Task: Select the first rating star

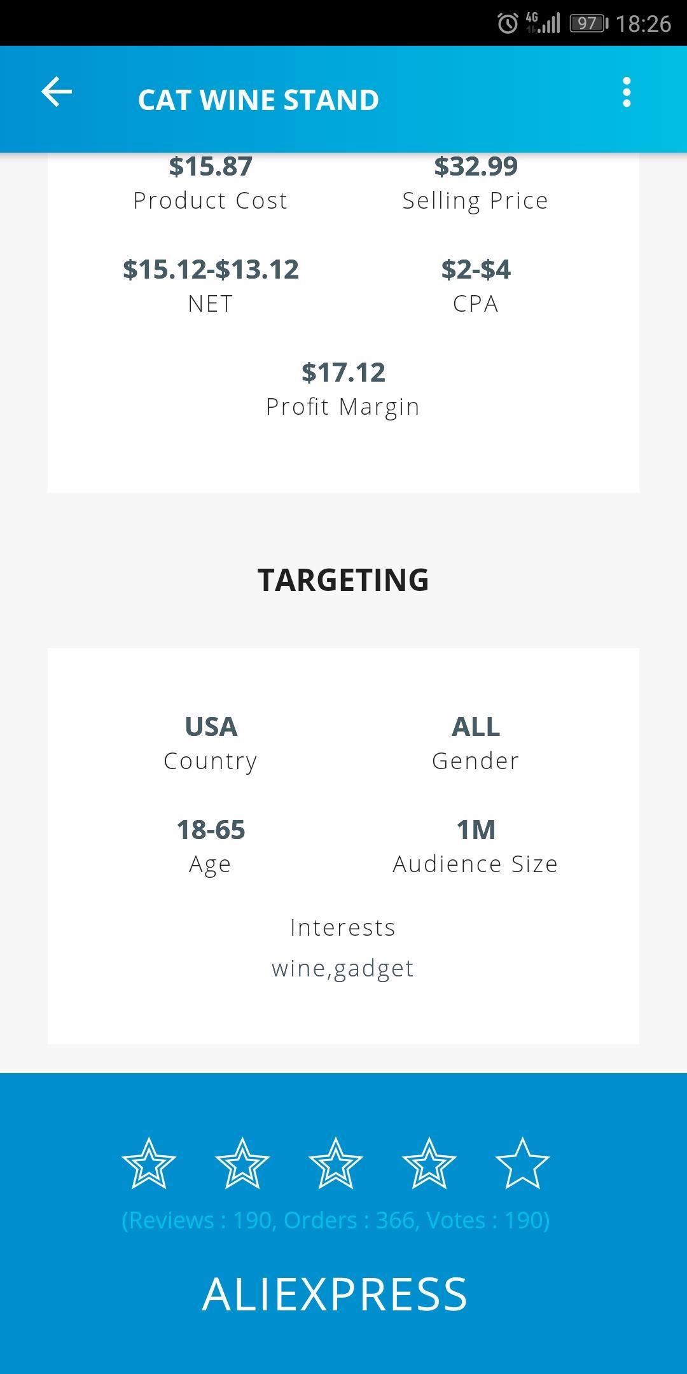Action: click(149, 1163)
